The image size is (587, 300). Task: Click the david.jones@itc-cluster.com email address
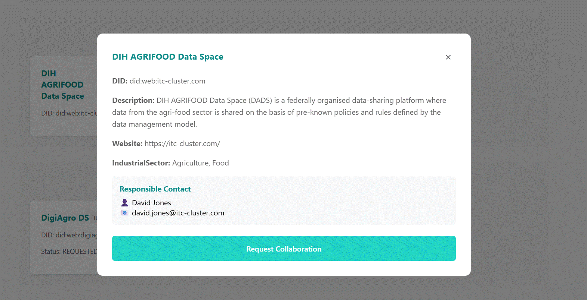click(x=178, y=213)
